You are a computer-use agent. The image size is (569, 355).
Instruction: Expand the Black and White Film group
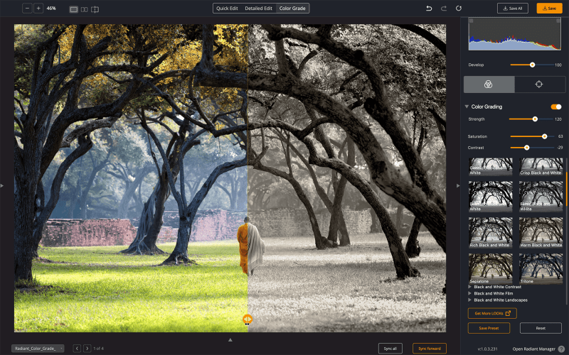tap(469, 293)
